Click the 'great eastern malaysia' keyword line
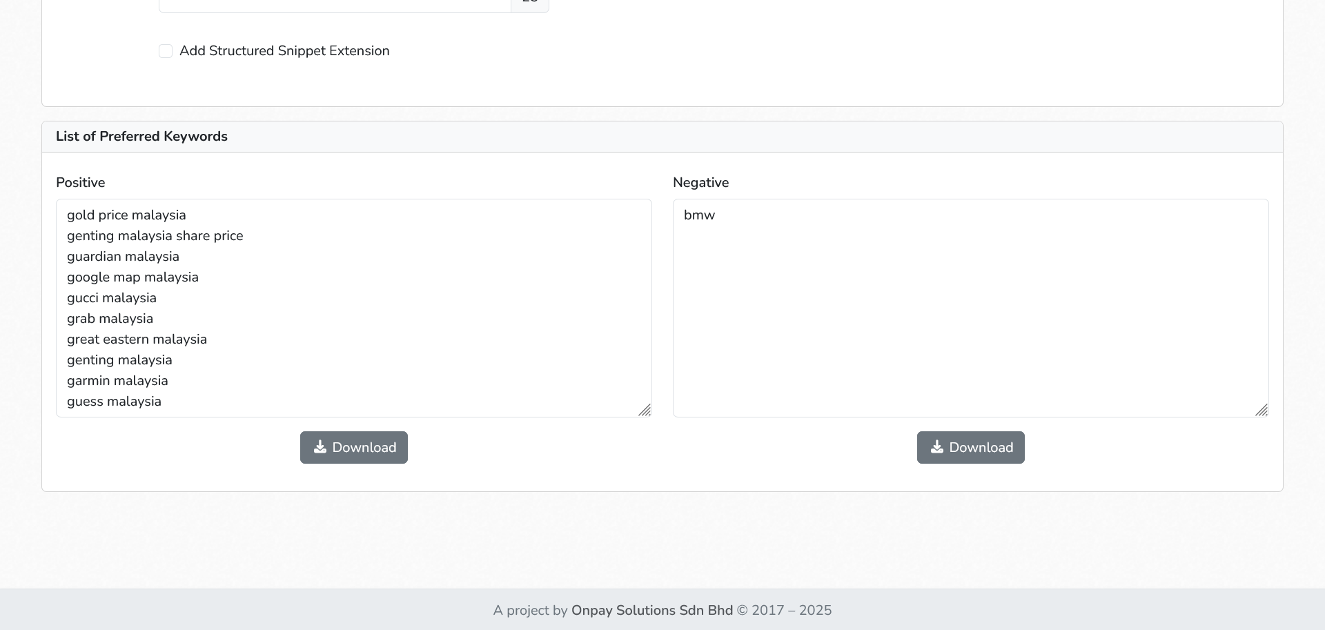Image resolution: width=1325 pixels, height=630 pixels. click(x=137, y=339)
